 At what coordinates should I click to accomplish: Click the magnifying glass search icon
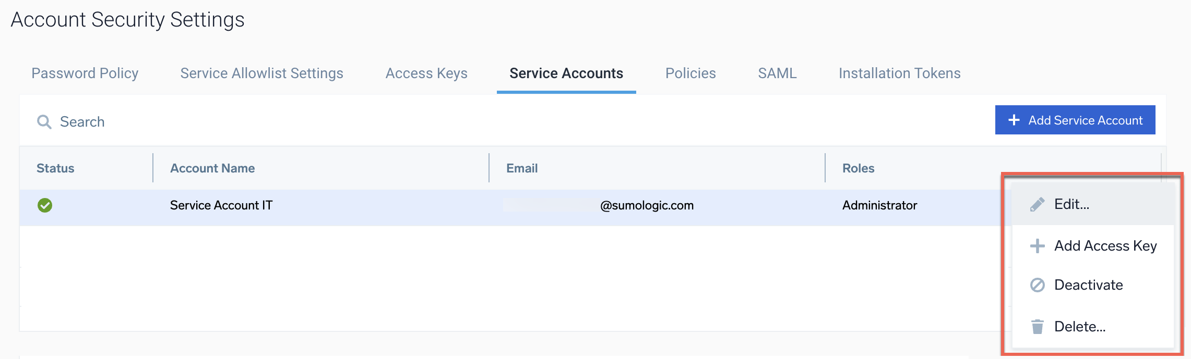point(44,122)
